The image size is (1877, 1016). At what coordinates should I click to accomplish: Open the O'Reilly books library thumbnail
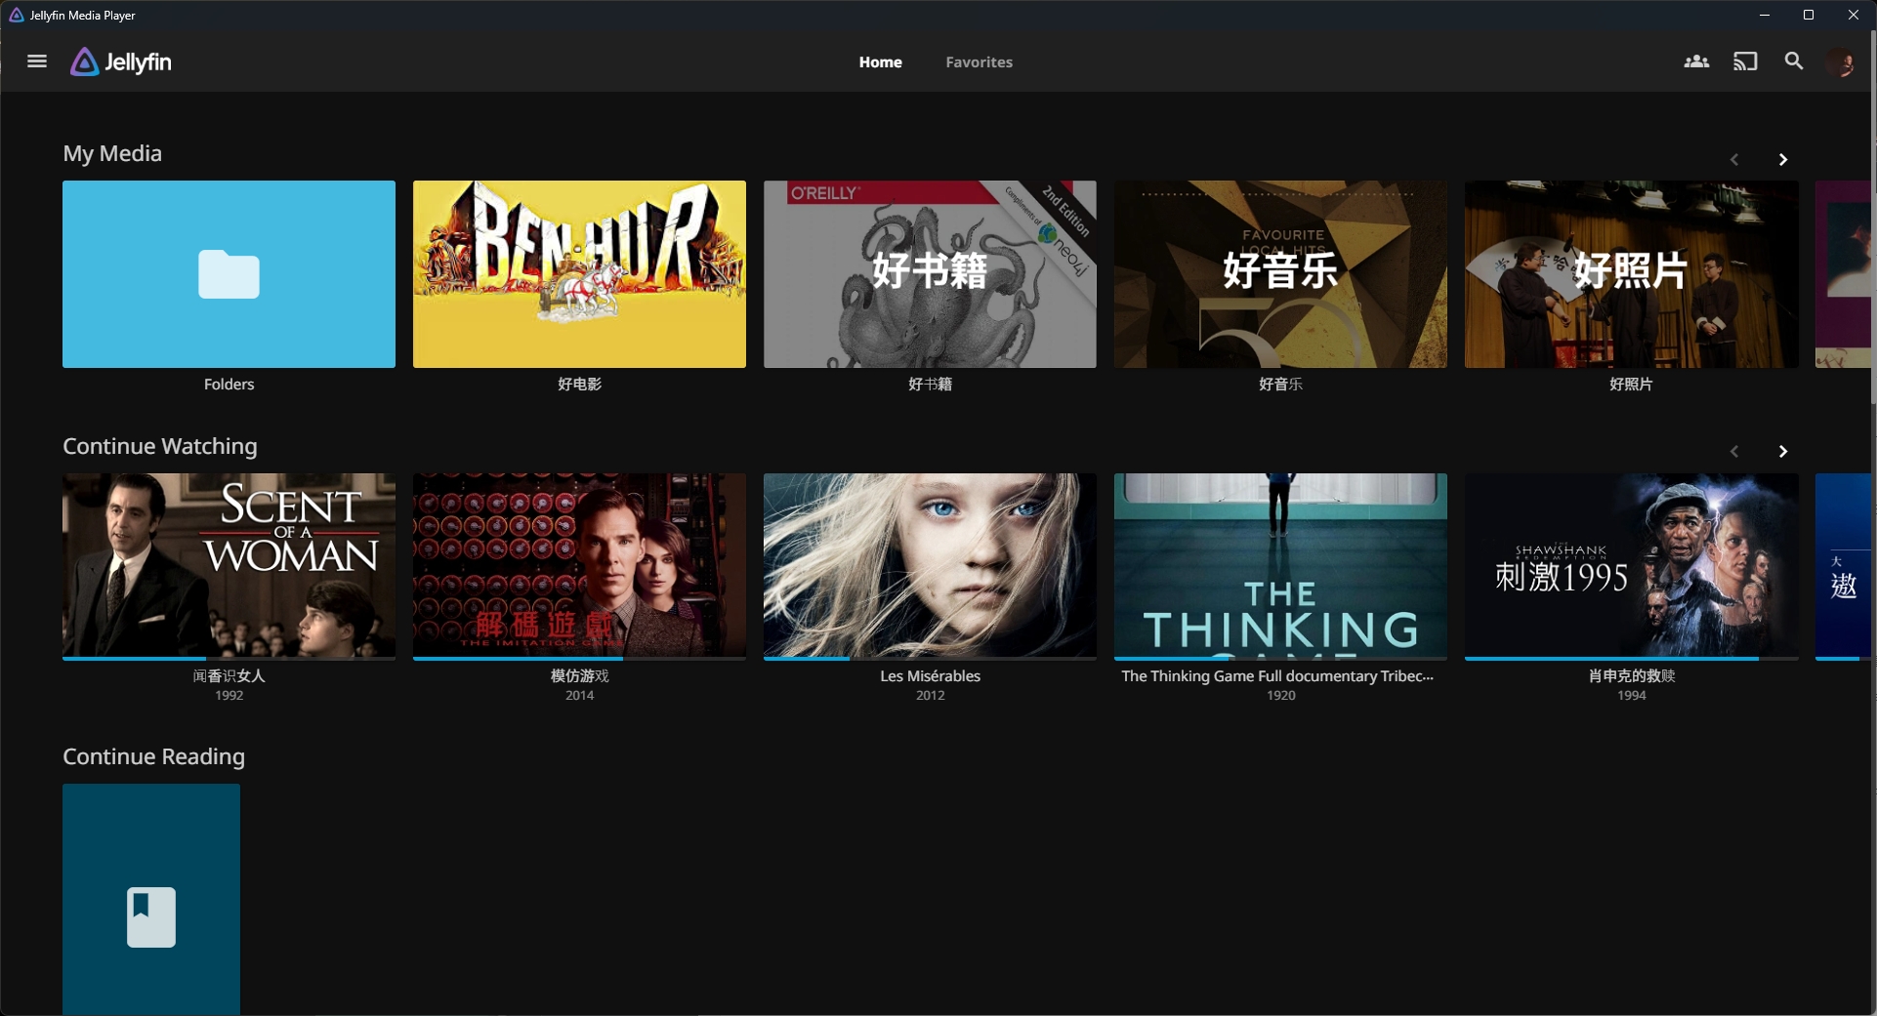930,274
